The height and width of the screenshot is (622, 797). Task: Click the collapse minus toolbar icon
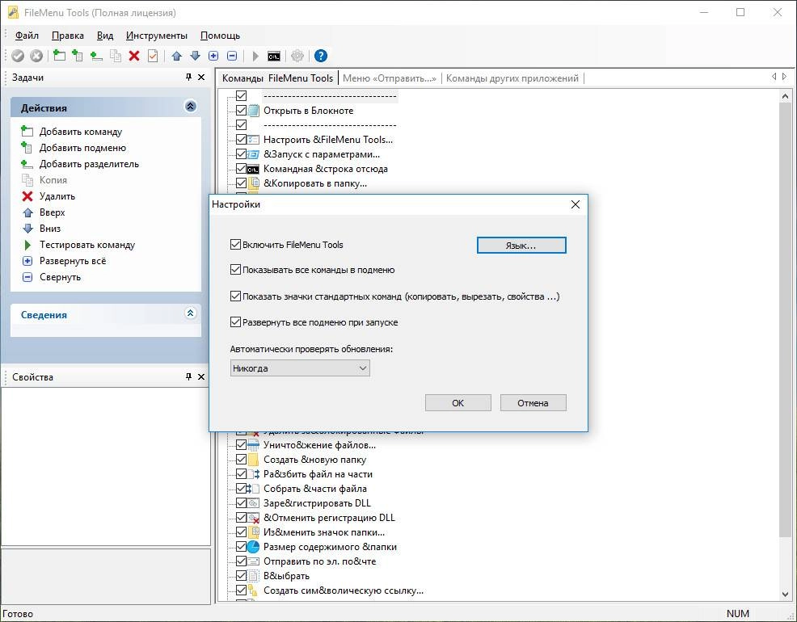(x=232, y=56)
